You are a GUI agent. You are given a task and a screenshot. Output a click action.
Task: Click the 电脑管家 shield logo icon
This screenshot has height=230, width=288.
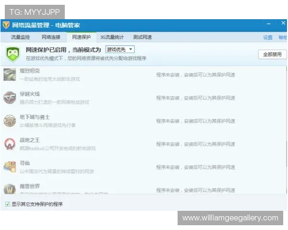6,25
